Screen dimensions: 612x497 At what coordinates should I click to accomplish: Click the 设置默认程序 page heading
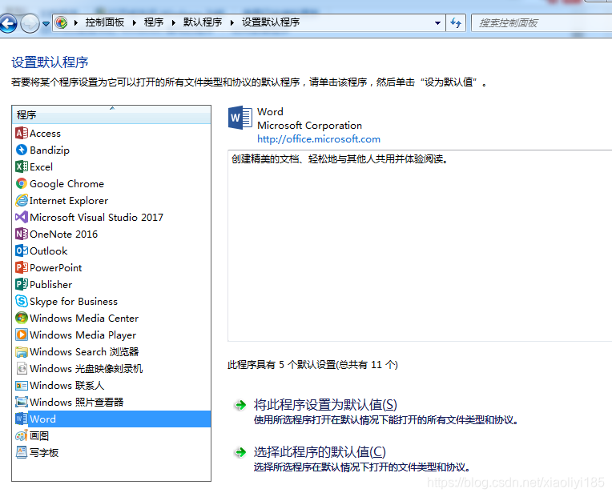click(x=50, y=62)
